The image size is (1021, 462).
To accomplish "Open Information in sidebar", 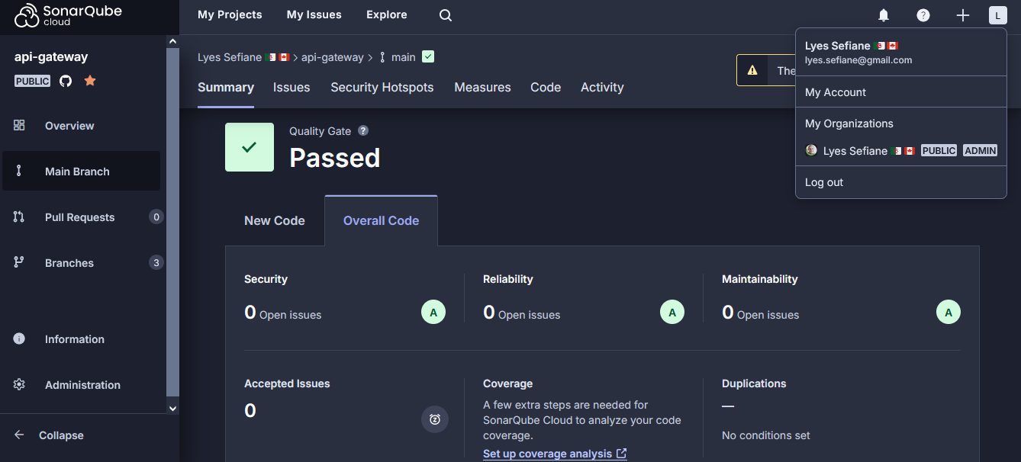I will coord(81,339).
